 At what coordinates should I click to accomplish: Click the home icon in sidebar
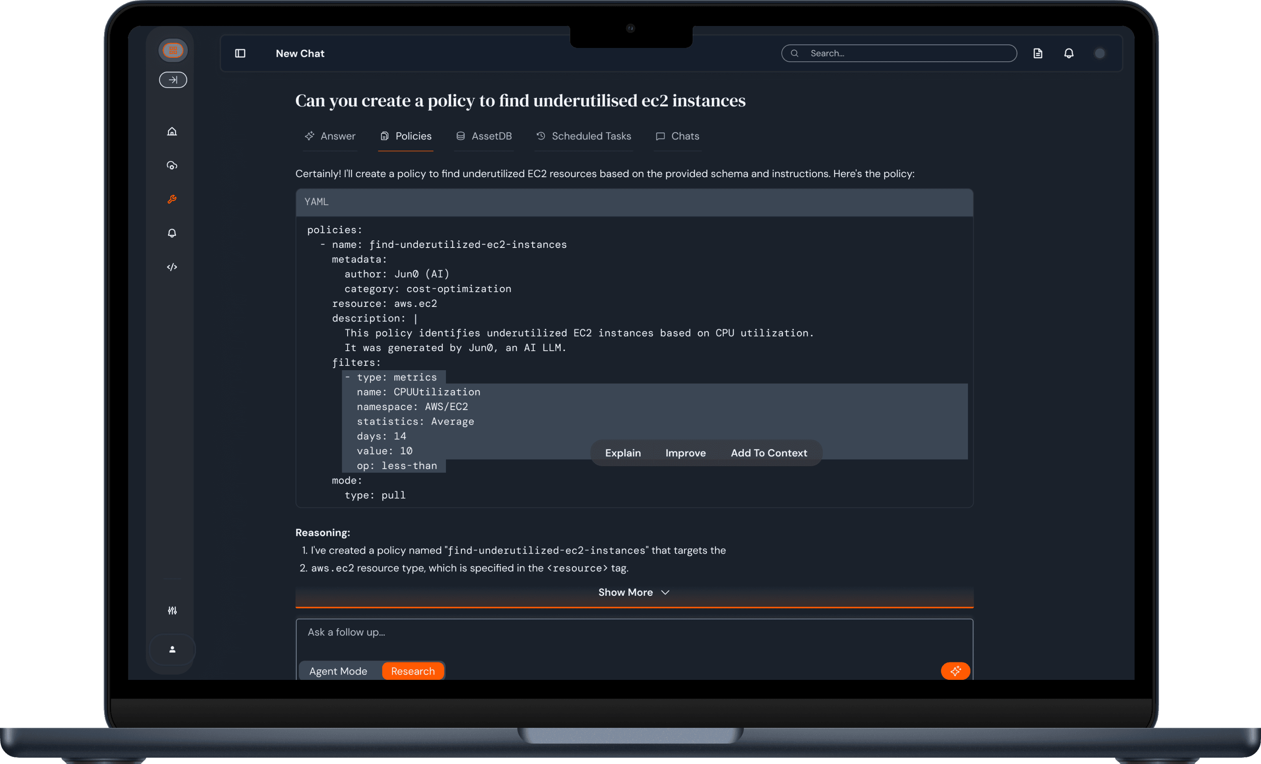point(172,132)
